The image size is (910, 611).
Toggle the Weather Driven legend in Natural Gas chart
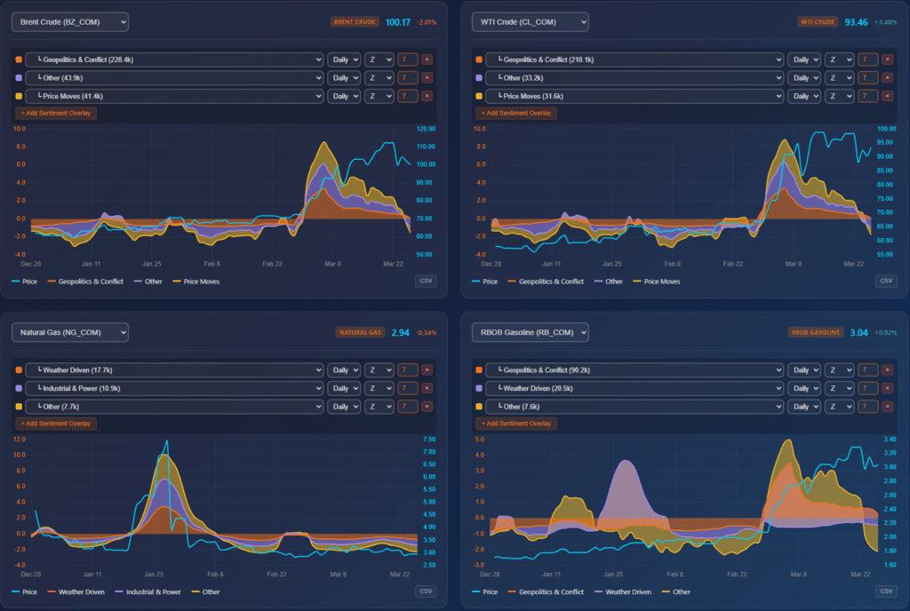76,591
